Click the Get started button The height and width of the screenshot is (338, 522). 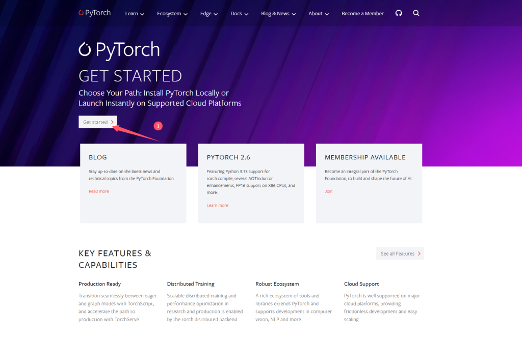pyautogui.click(x=98, y=122)
